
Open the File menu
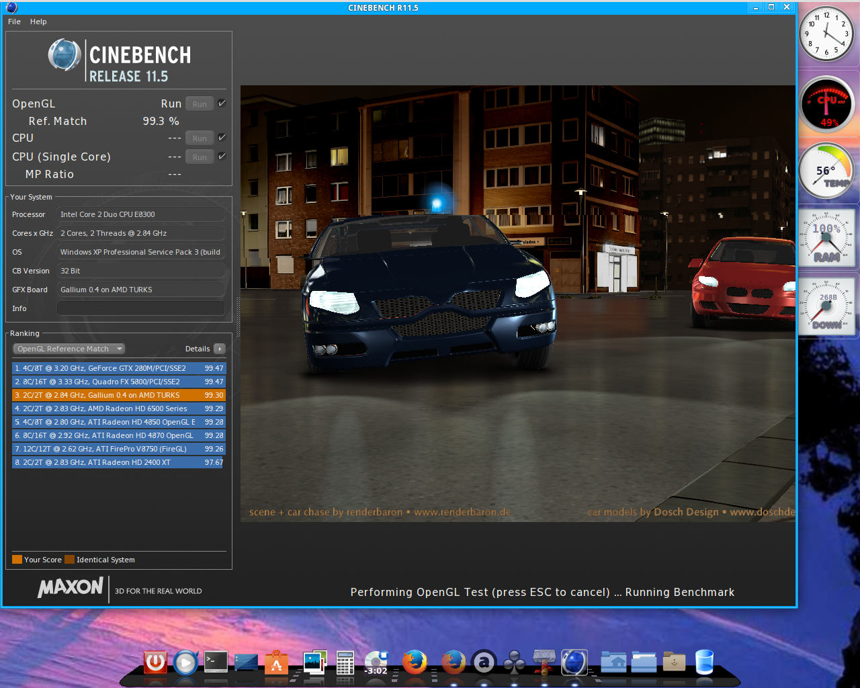pos(14,21)
